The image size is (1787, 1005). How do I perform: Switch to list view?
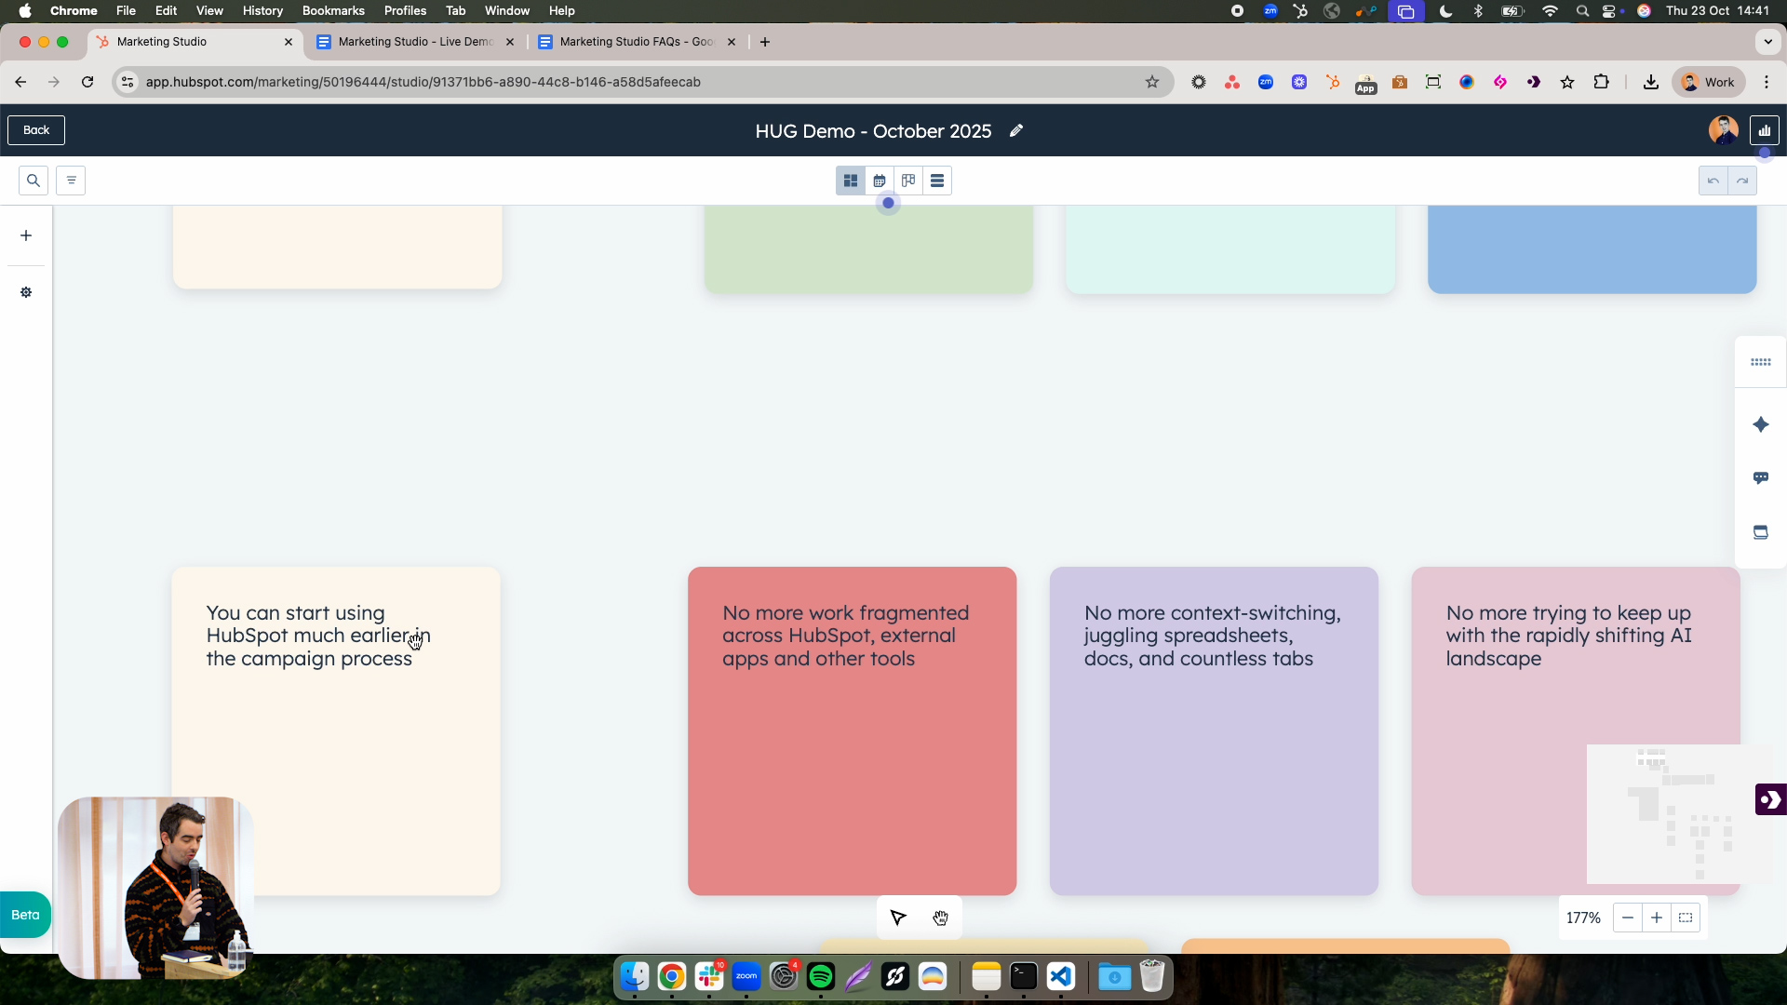937,181
